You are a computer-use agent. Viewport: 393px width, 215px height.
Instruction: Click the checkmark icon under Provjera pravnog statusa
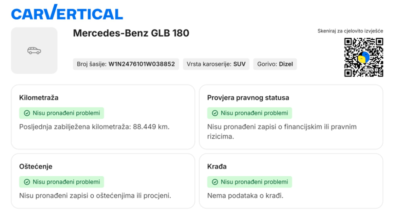(x=215, y=113)
